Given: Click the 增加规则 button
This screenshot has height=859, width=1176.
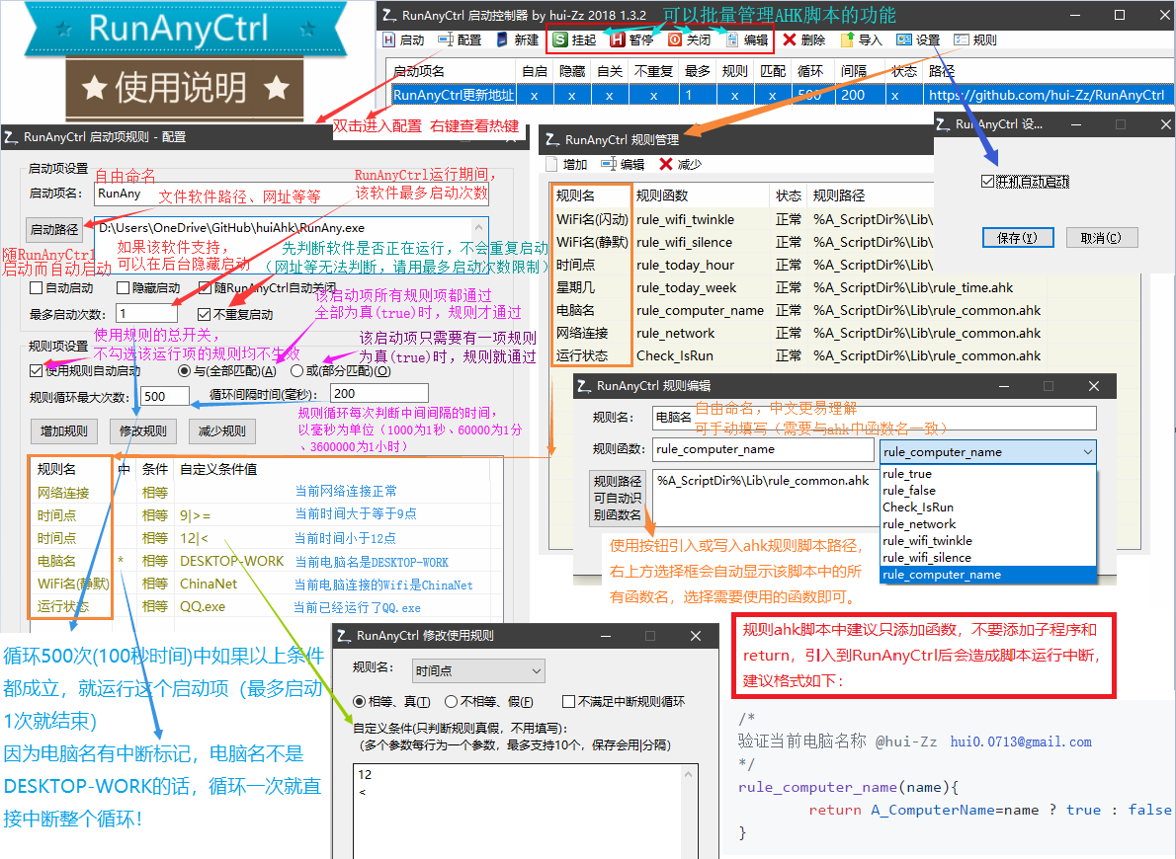Looking at the screenshot, I should 64,431.
